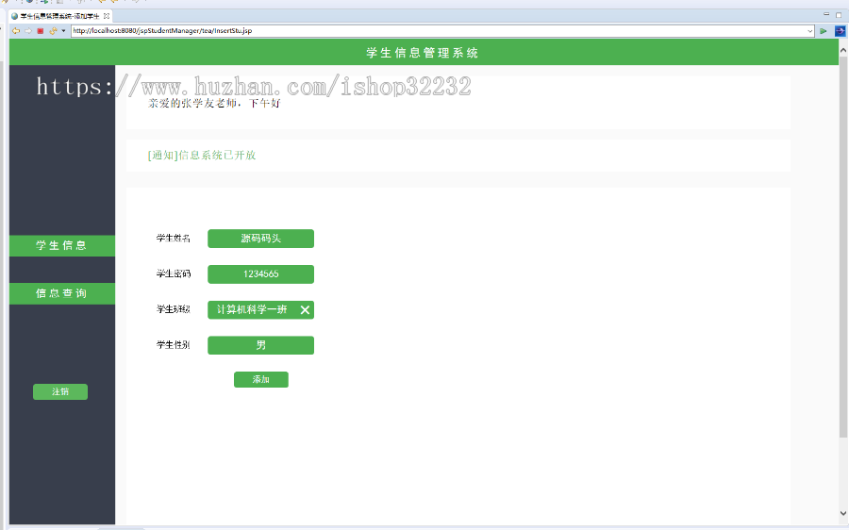Click the 学生性别 label
This screenshot has height=530, width=849.
click(x=174, y=345)
